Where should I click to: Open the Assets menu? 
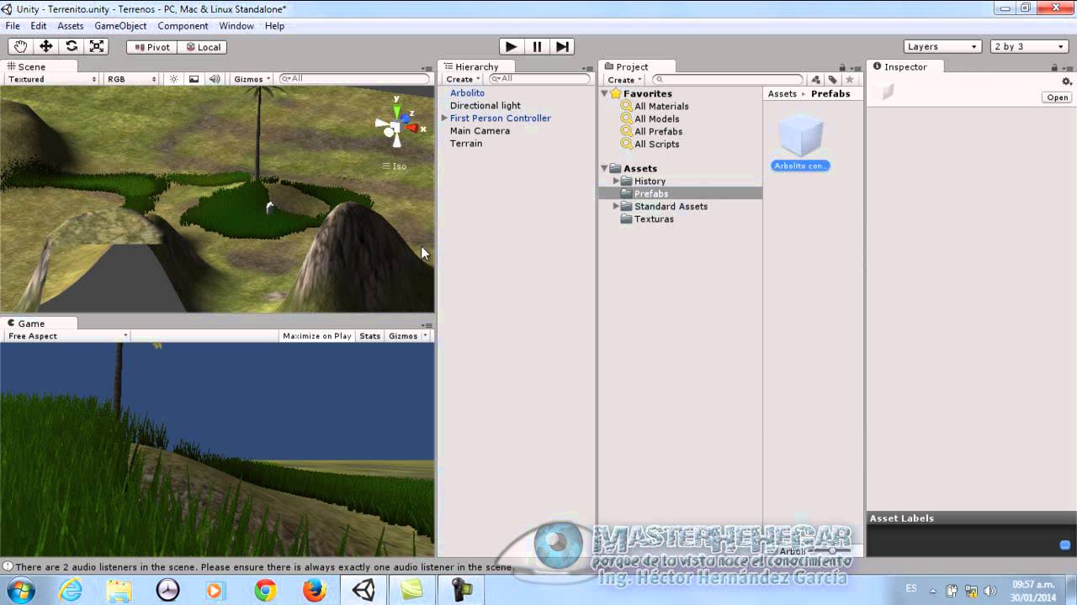71,26
